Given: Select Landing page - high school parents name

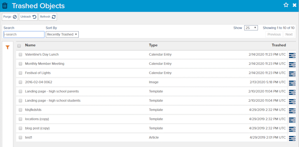Looking at the screenshot, I should [x=52, y=91].
